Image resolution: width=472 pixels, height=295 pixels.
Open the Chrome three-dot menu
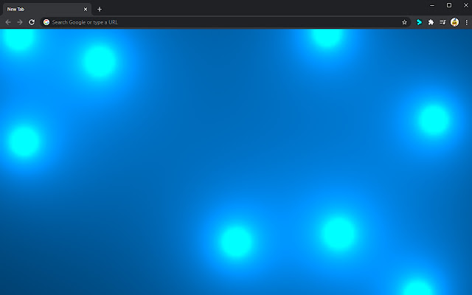[467, 22]
